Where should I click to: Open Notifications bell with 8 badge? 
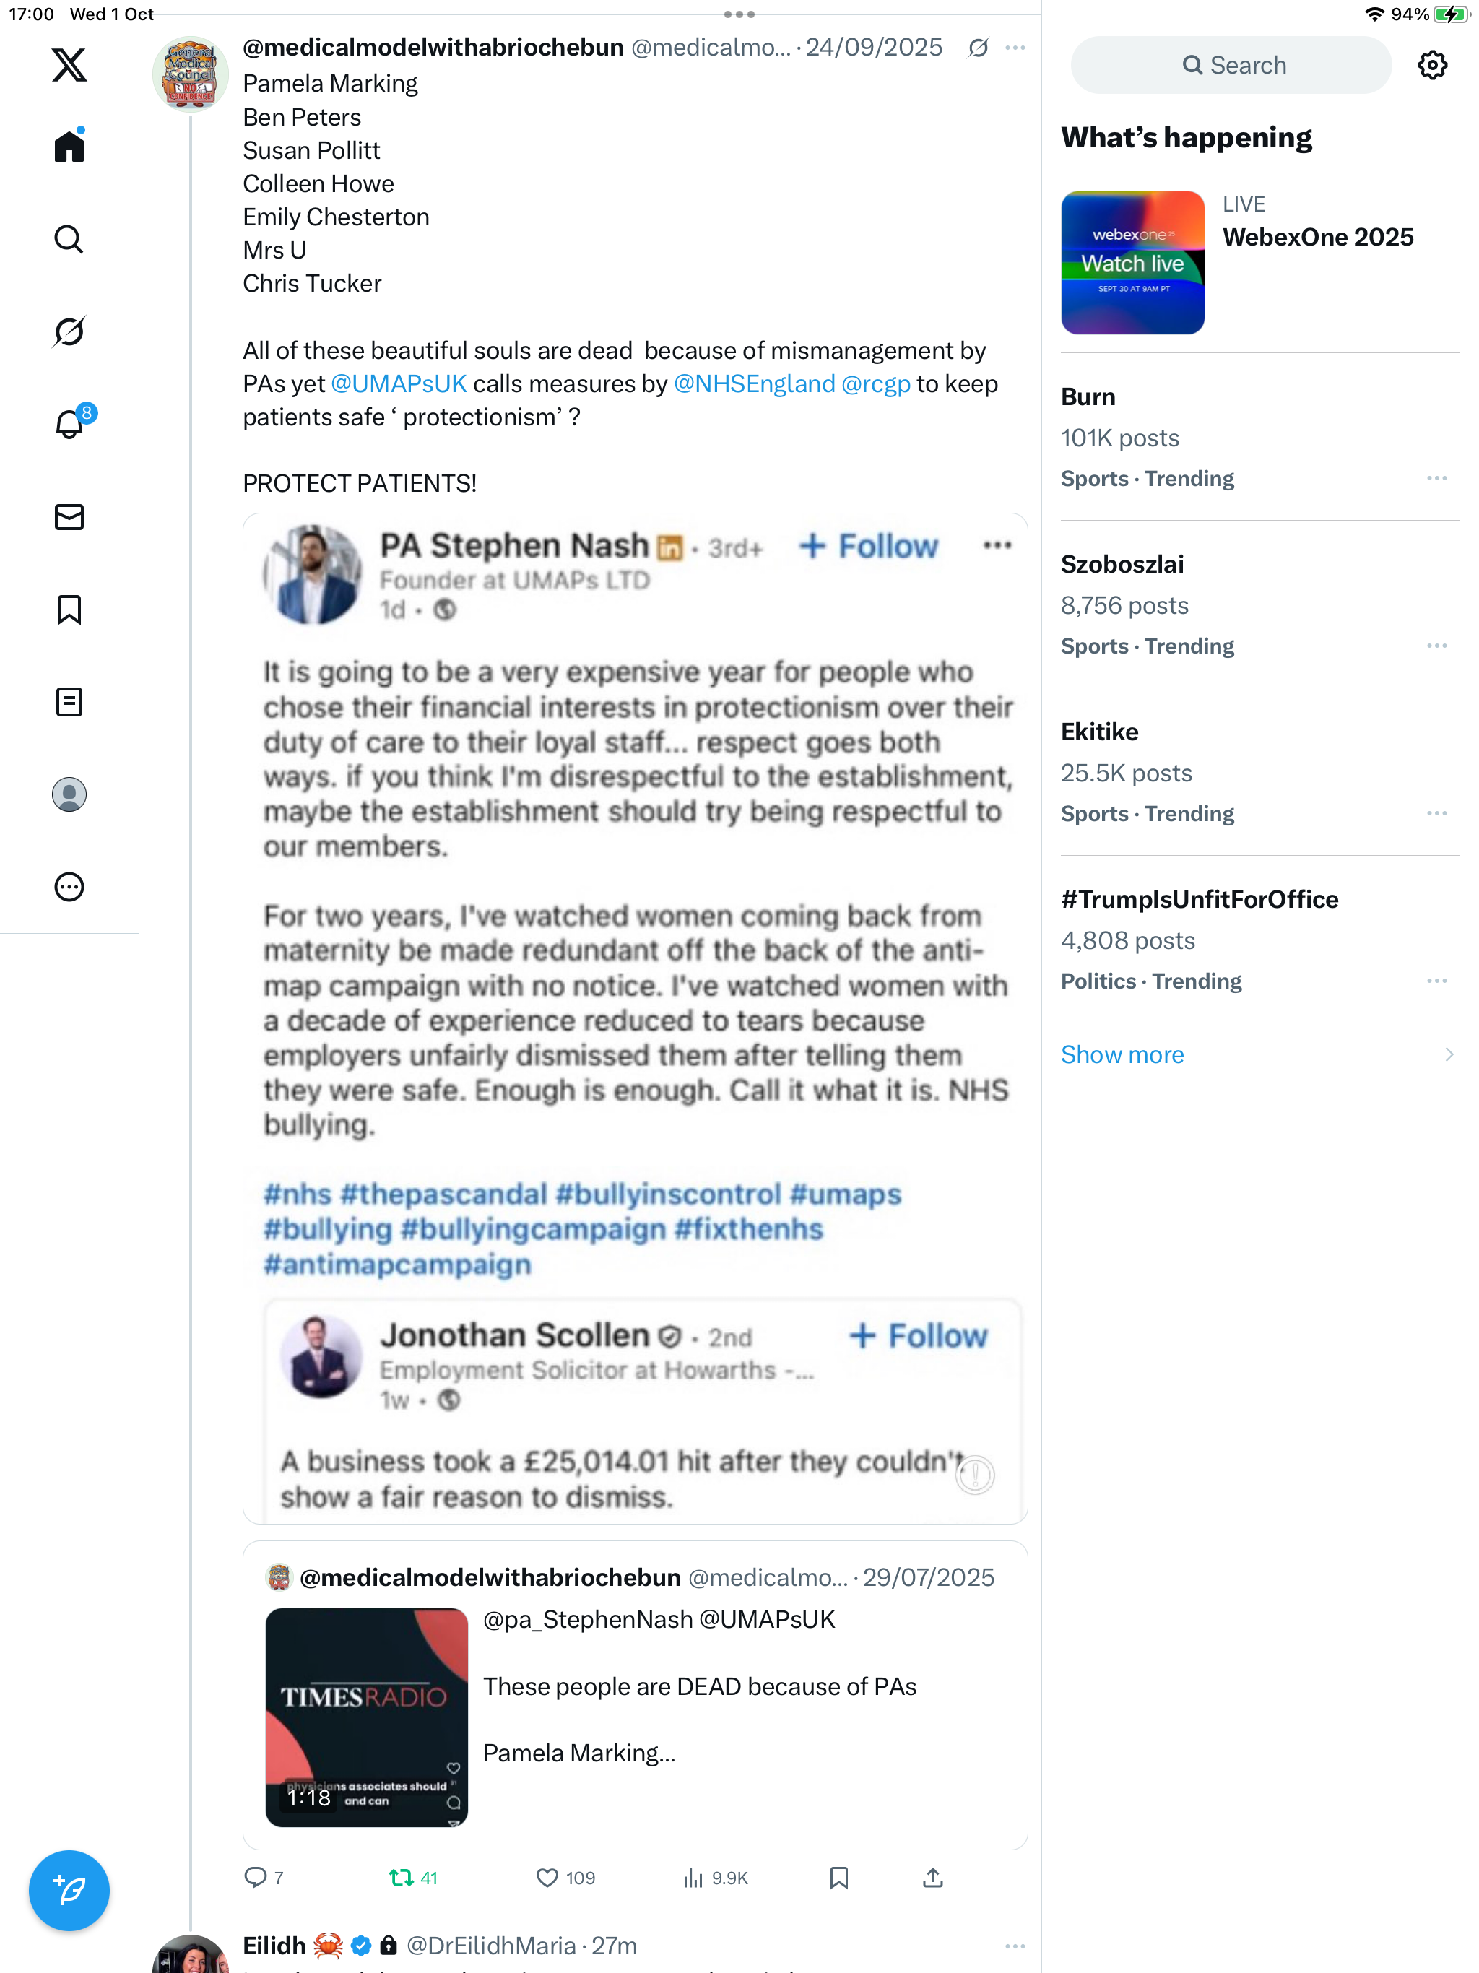point(69,425)
